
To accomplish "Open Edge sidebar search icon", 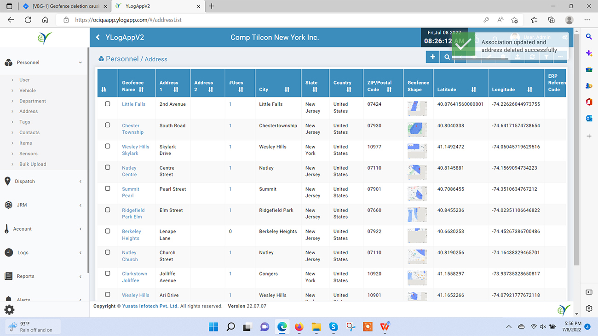I will (589, 37).
